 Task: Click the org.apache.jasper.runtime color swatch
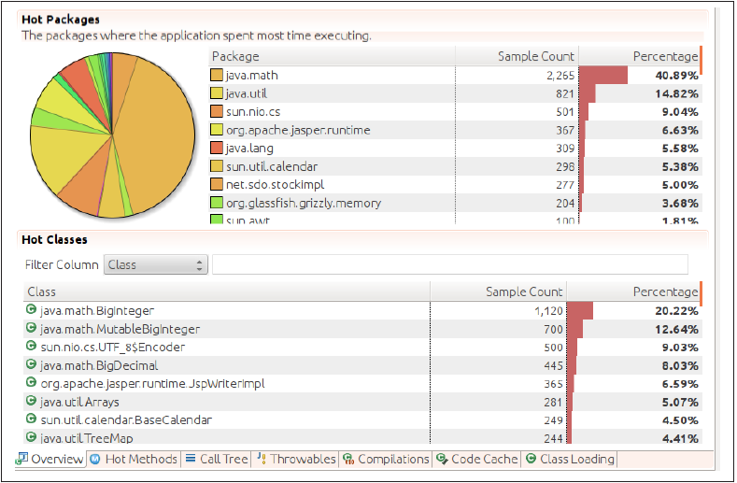217,130
